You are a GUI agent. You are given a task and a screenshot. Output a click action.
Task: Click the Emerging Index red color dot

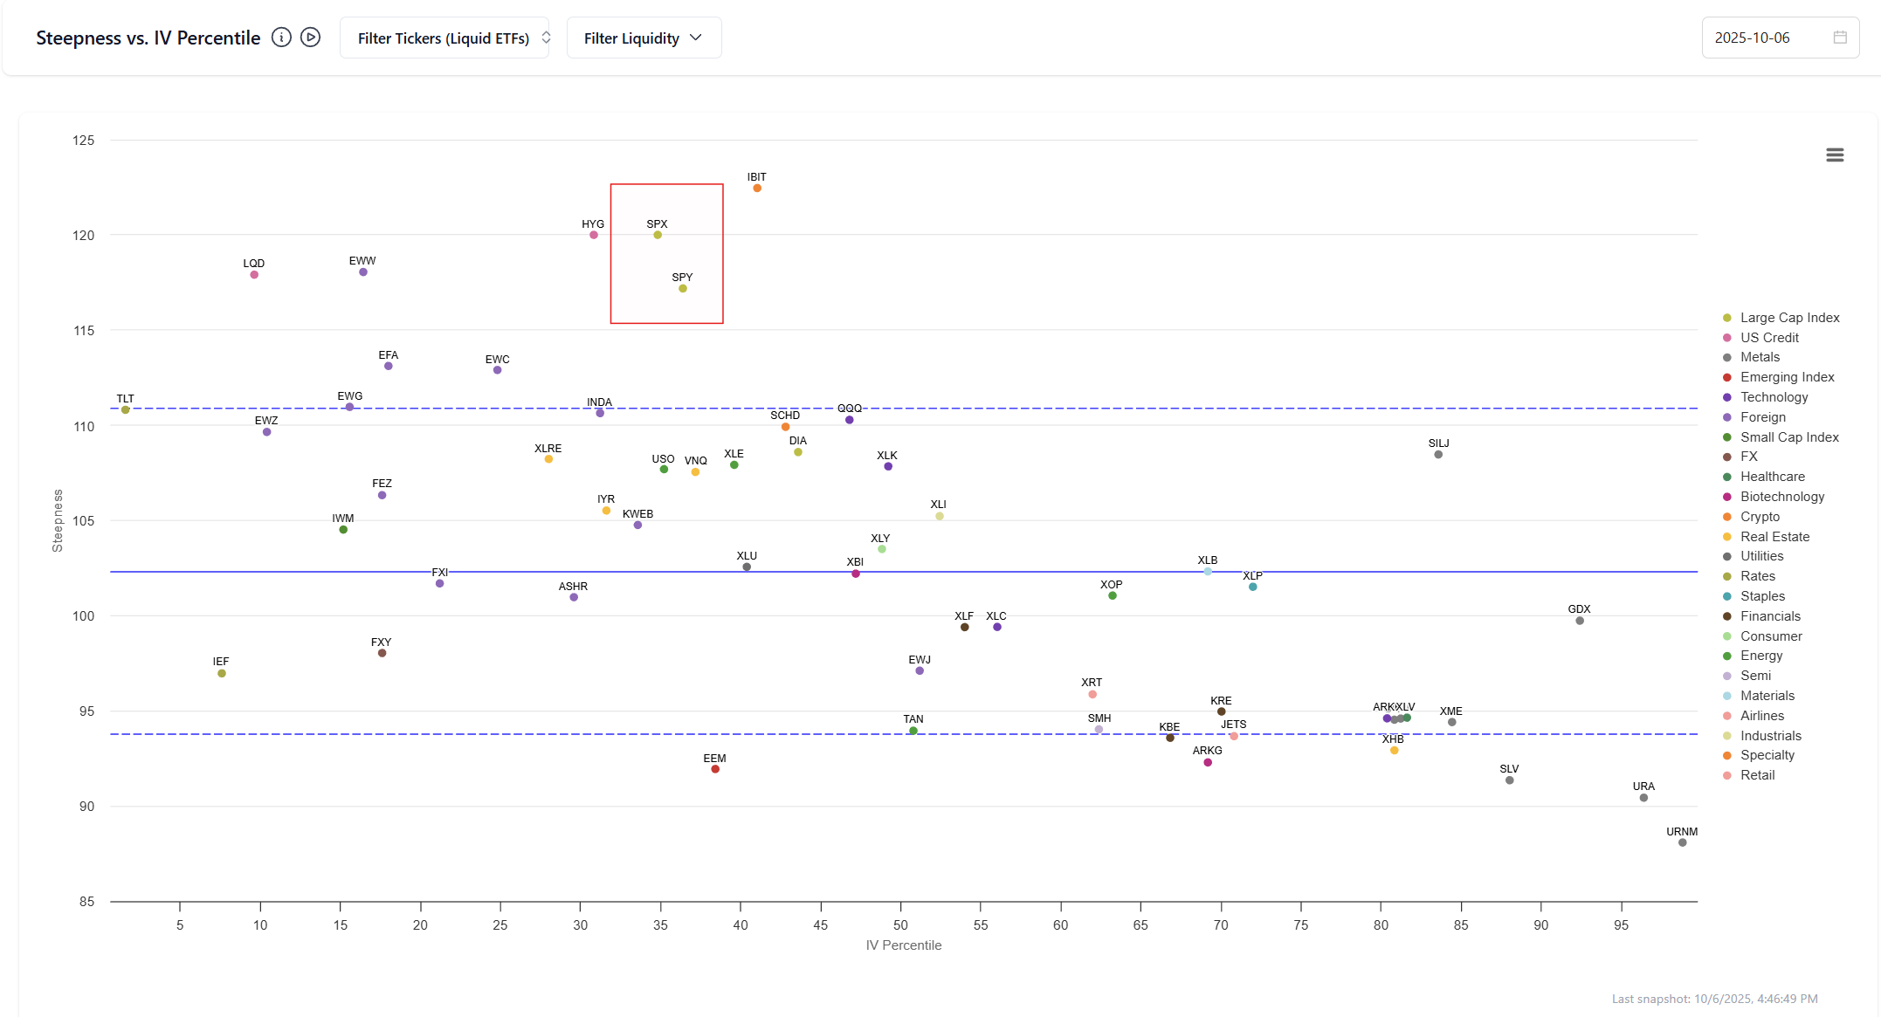tap(1726, 377)
